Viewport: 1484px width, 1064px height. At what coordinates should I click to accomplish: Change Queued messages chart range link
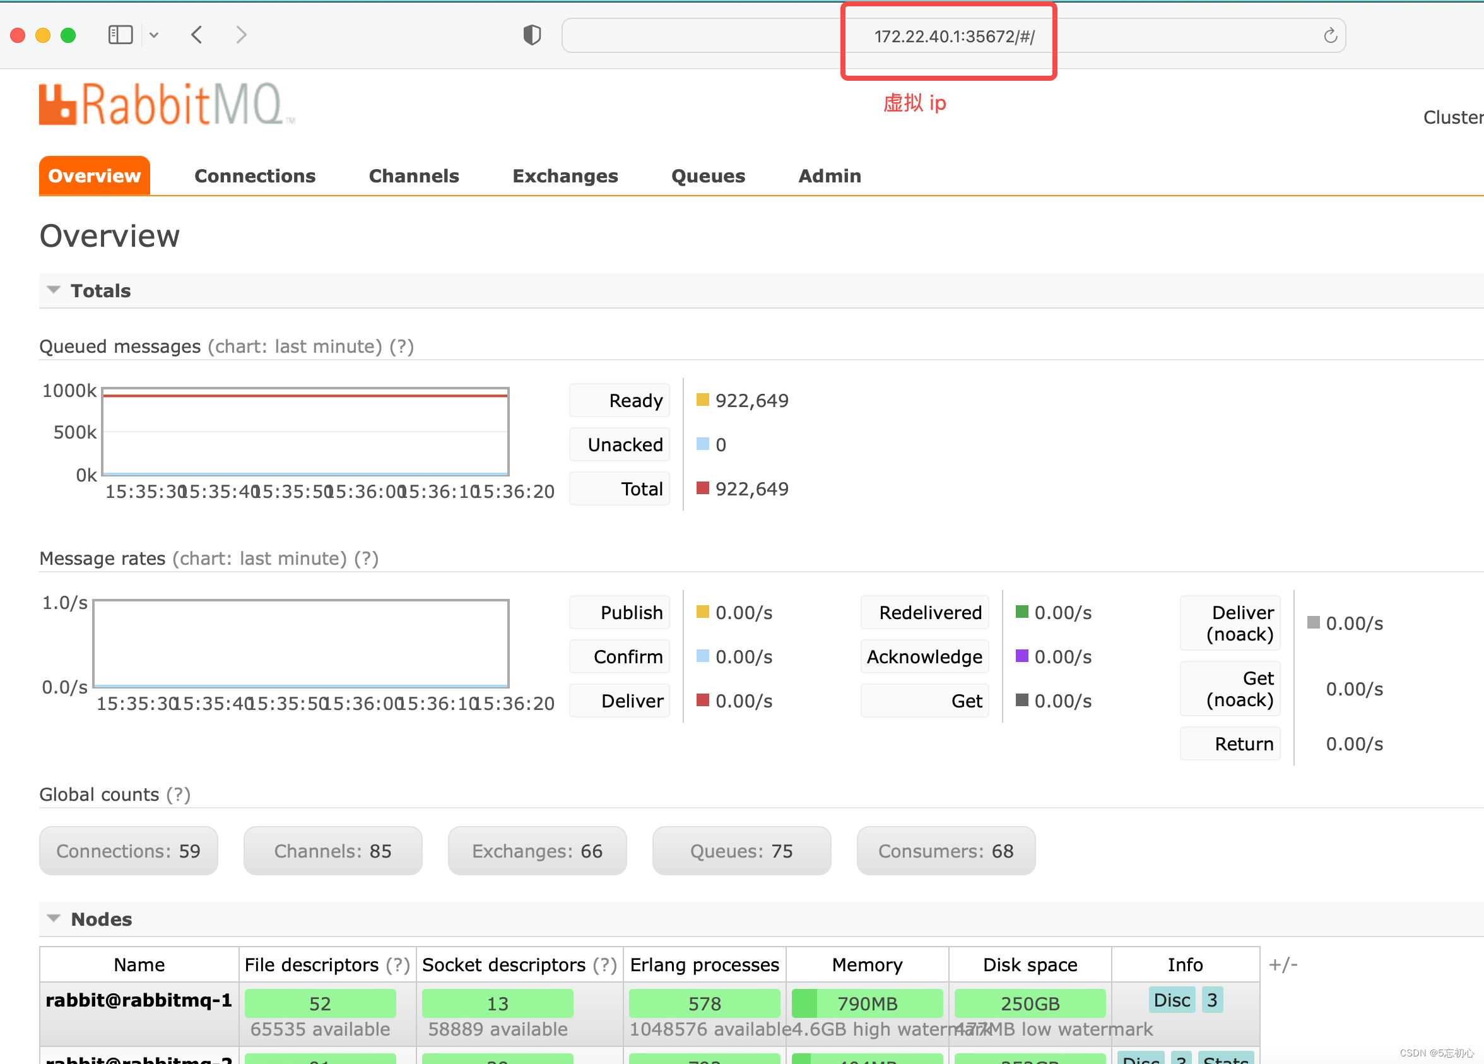tap(295, 346)
